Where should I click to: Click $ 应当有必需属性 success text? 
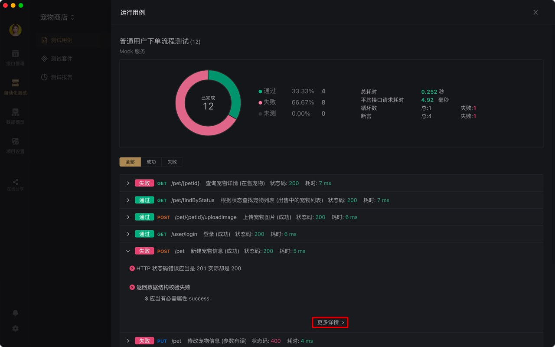click(x=177, y=298)
